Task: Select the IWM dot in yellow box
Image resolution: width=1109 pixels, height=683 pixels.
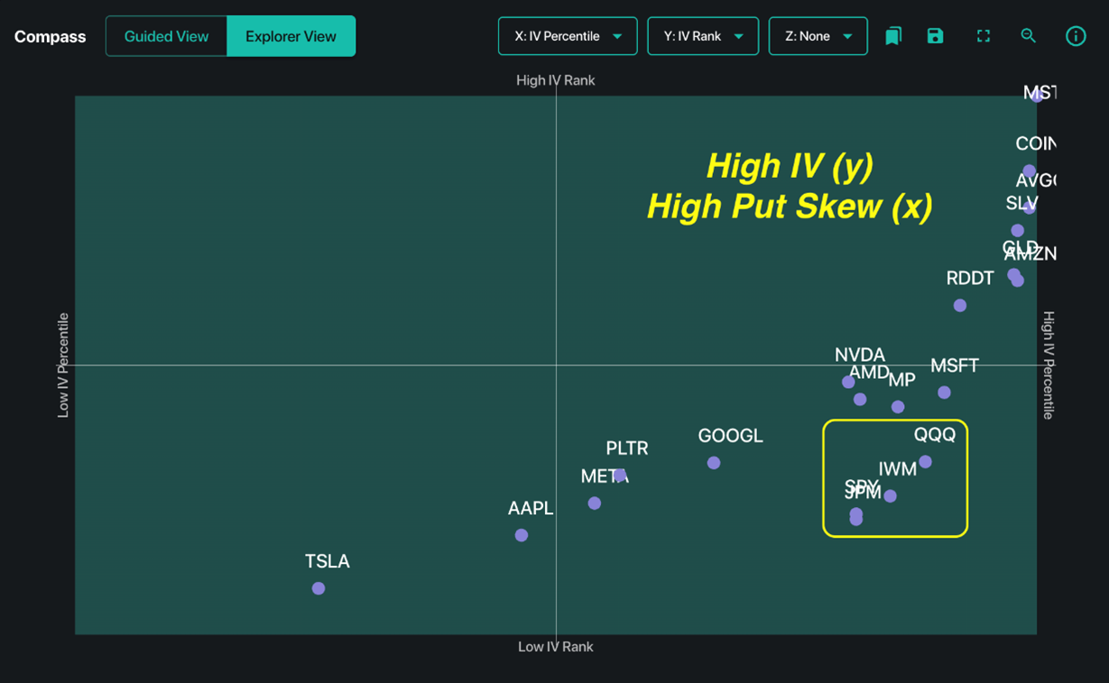Action: point(891,495)
